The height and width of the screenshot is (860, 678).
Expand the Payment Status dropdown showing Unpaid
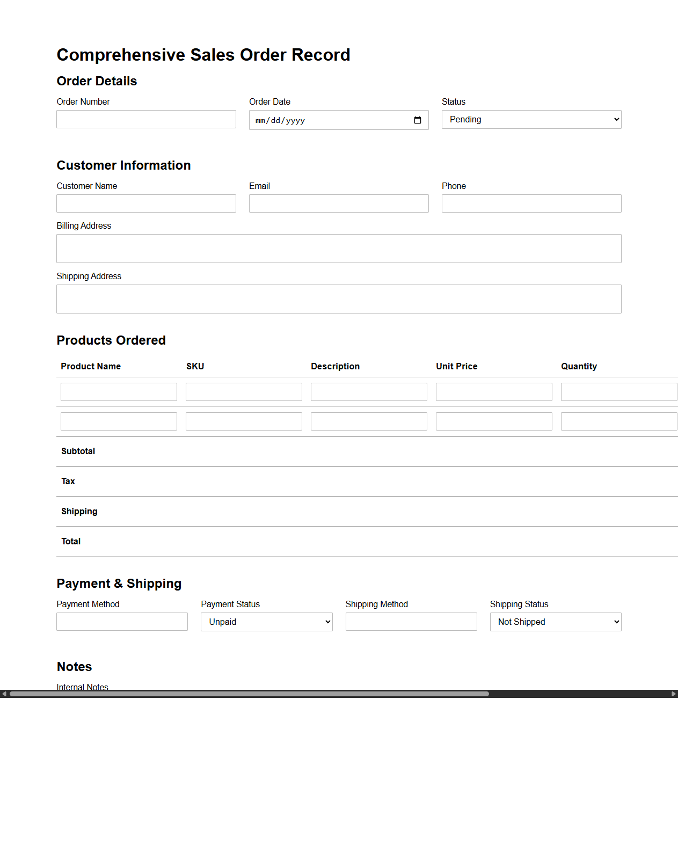(267, 622)
